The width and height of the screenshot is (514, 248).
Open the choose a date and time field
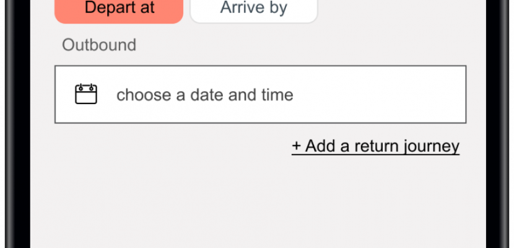pyautogui.click(x=260, y=94)
